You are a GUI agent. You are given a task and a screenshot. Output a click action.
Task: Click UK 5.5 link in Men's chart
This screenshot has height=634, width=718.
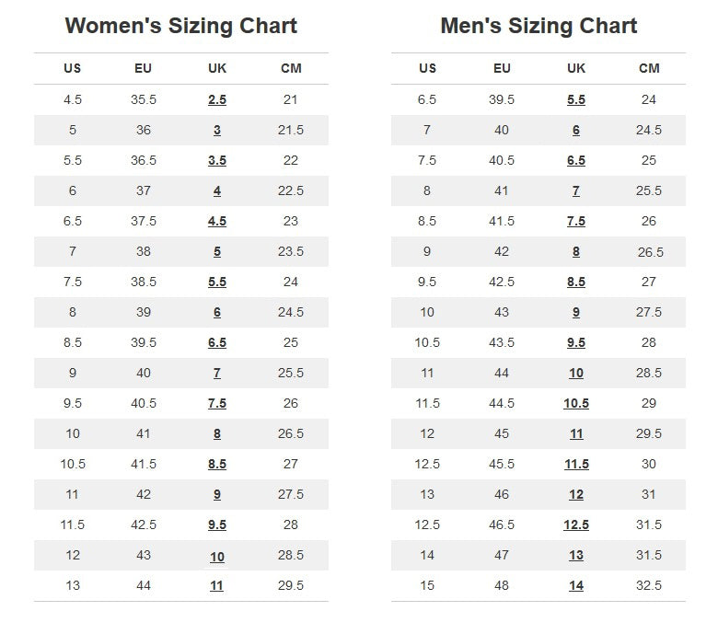576,100
